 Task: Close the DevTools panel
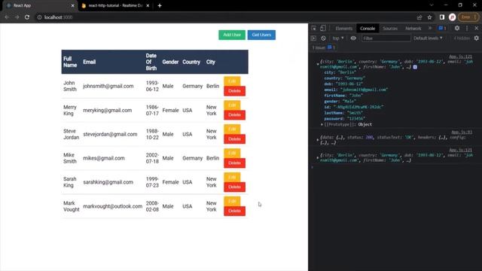(476, 29)
